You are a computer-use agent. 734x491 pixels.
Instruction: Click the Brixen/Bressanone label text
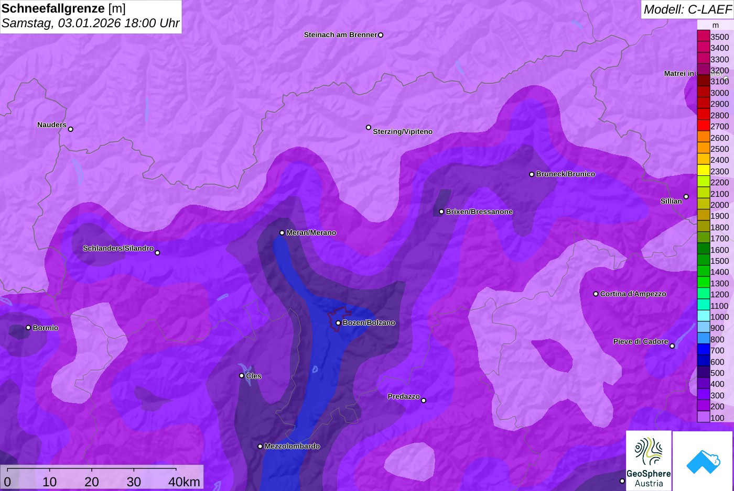pos(479,211)
